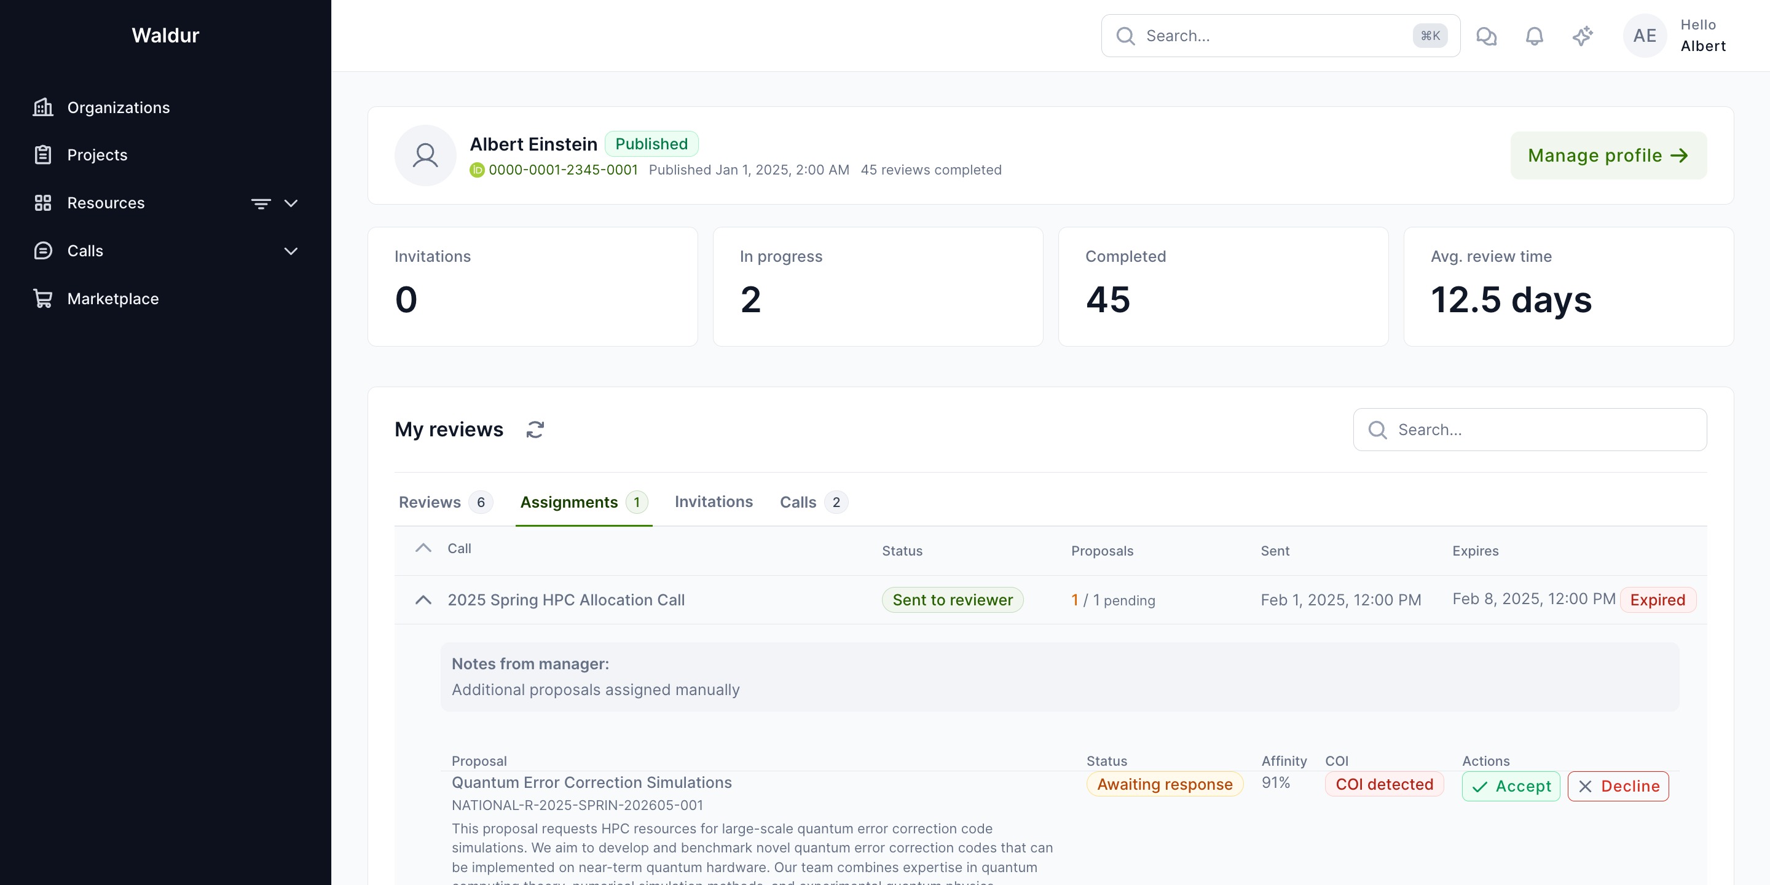This screenshot has height=885, width=1770.
Task: Expand the Calls menu chevron
Action: pos(291,251)
